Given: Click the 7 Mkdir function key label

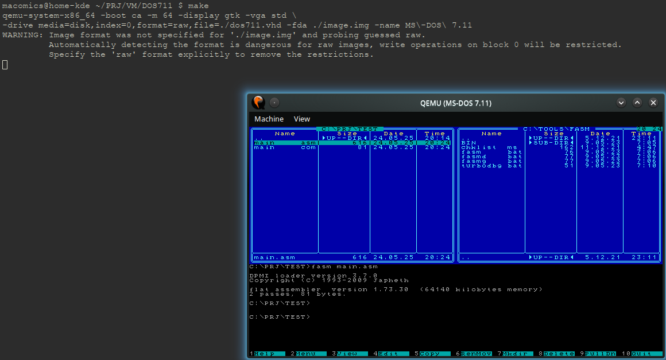Looking at the screenshot, I should [x=515, y=354].
